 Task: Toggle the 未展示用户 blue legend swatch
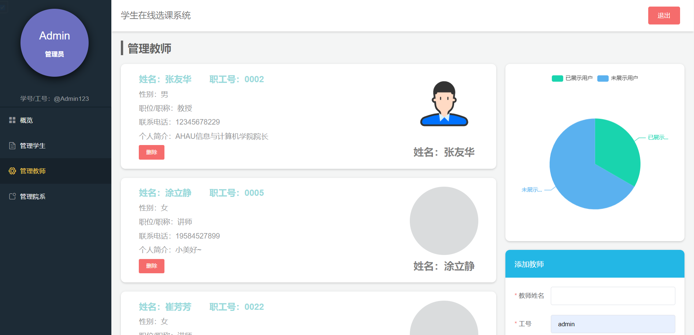tap(603, 78)
